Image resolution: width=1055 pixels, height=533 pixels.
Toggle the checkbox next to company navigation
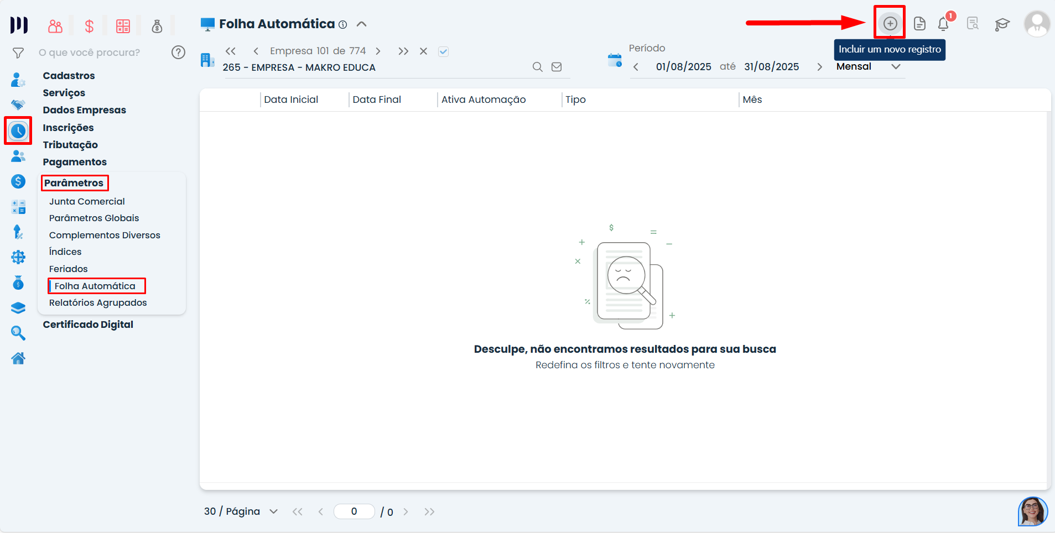(443, 51)
